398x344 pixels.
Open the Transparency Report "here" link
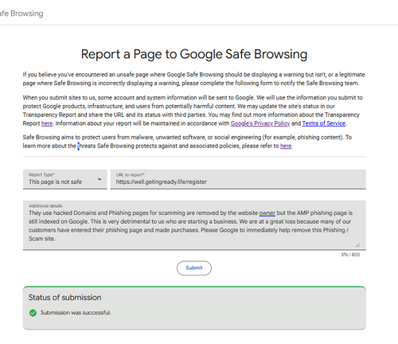click(x=47, y=123)
